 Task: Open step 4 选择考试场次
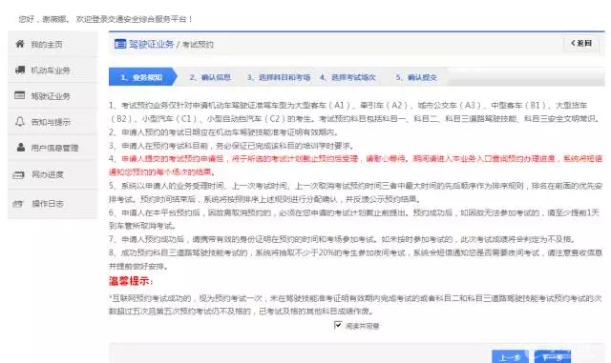pos(348,77)
